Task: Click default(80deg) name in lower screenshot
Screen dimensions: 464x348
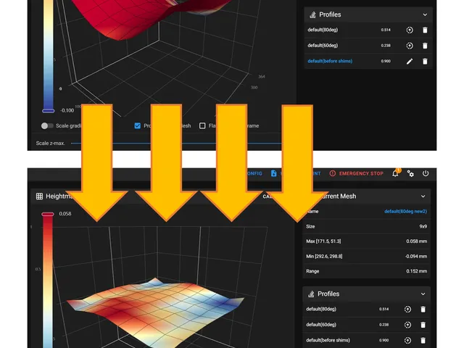Action: [x=321, y=309]
